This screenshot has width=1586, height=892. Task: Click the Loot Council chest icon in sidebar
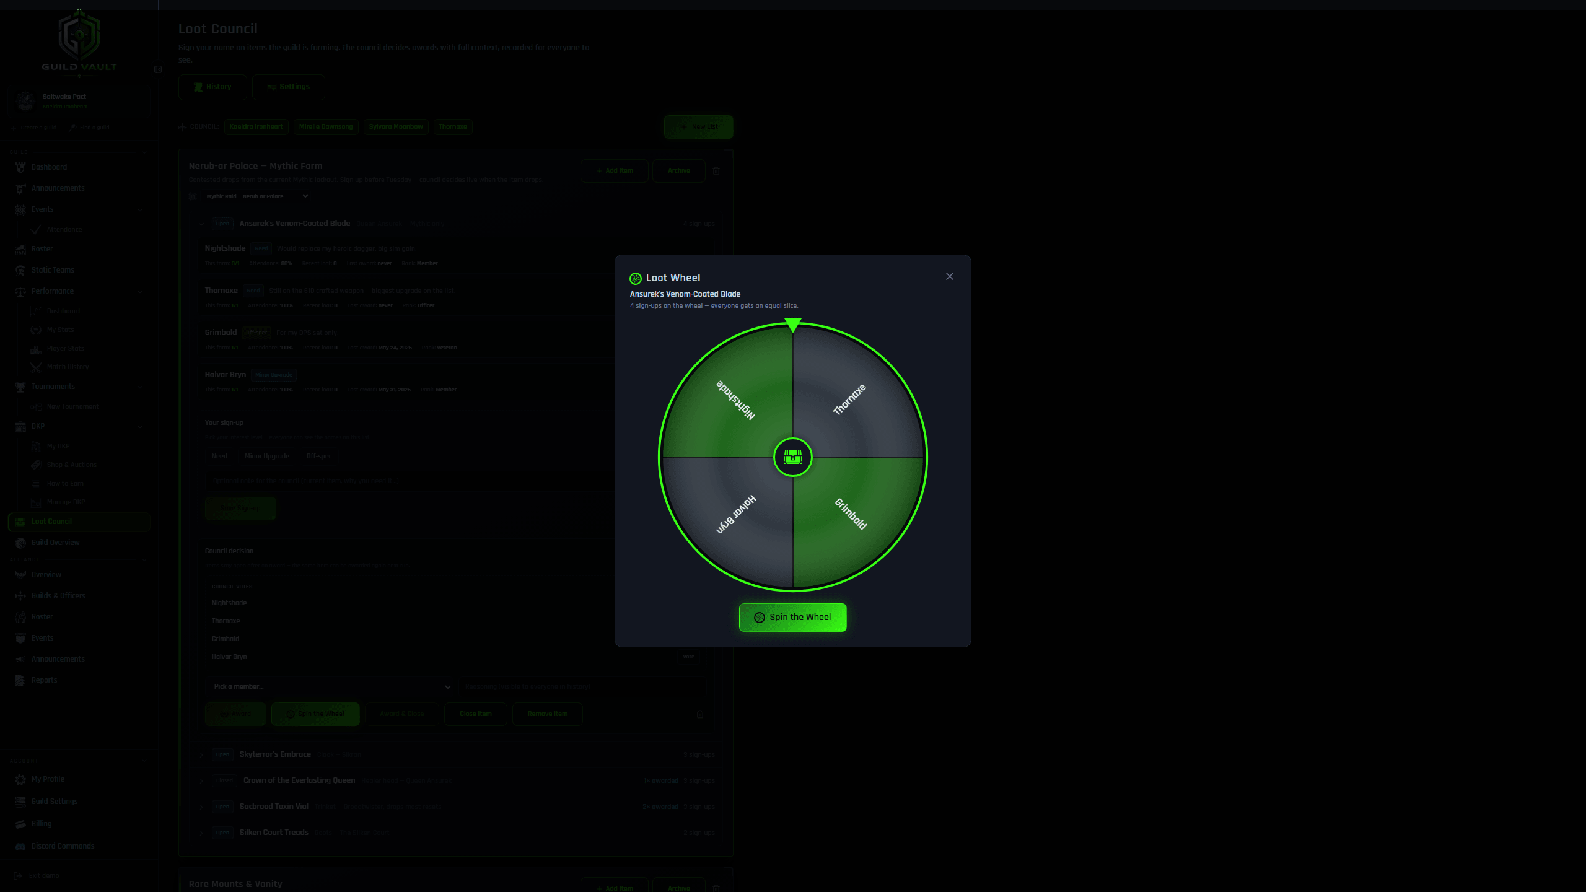(20, 522)
